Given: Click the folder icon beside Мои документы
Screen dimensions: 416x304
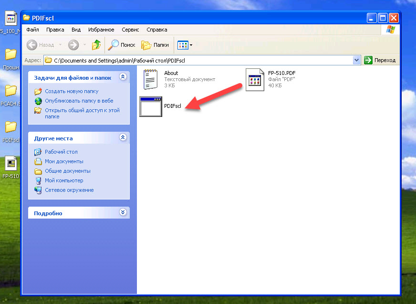Looking at the screenshot, I should 38,161.
